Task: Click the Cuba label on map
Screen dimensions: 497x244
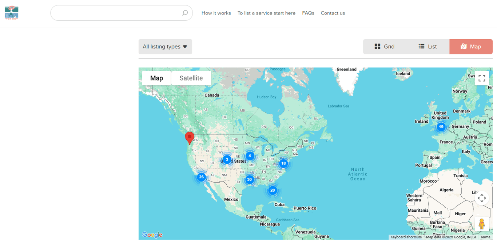Action: coord(279,204)
